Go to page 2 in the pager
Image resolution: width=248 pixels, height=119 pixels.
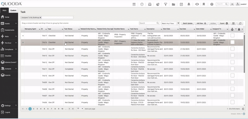[x=33, y=109]
